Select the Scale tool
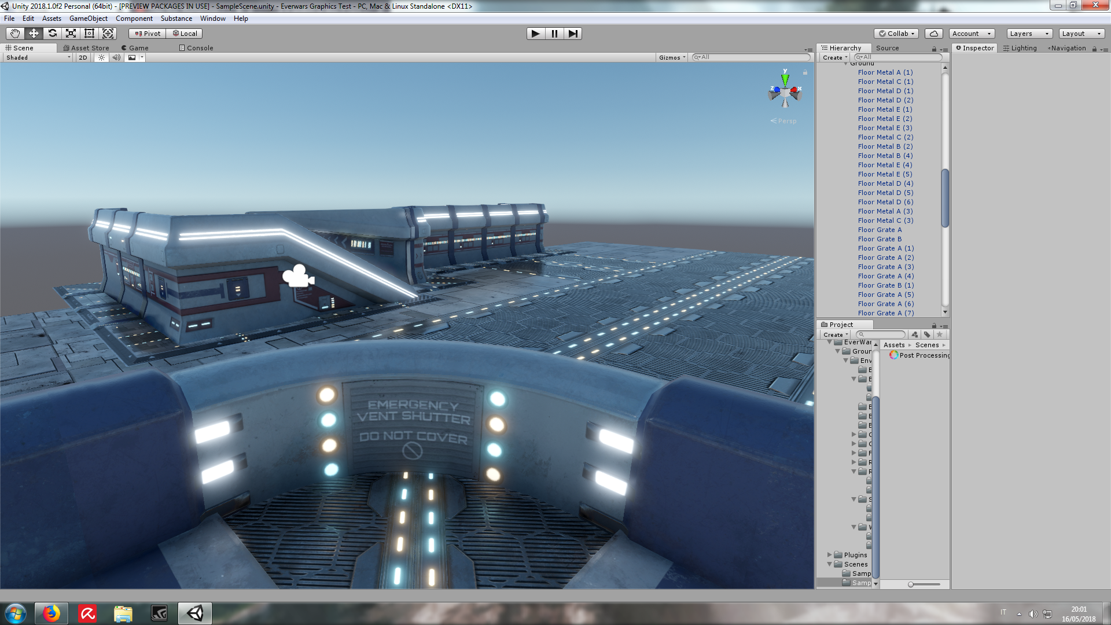The height and width of the screenshot is (625, 1111). pos(71,34)
